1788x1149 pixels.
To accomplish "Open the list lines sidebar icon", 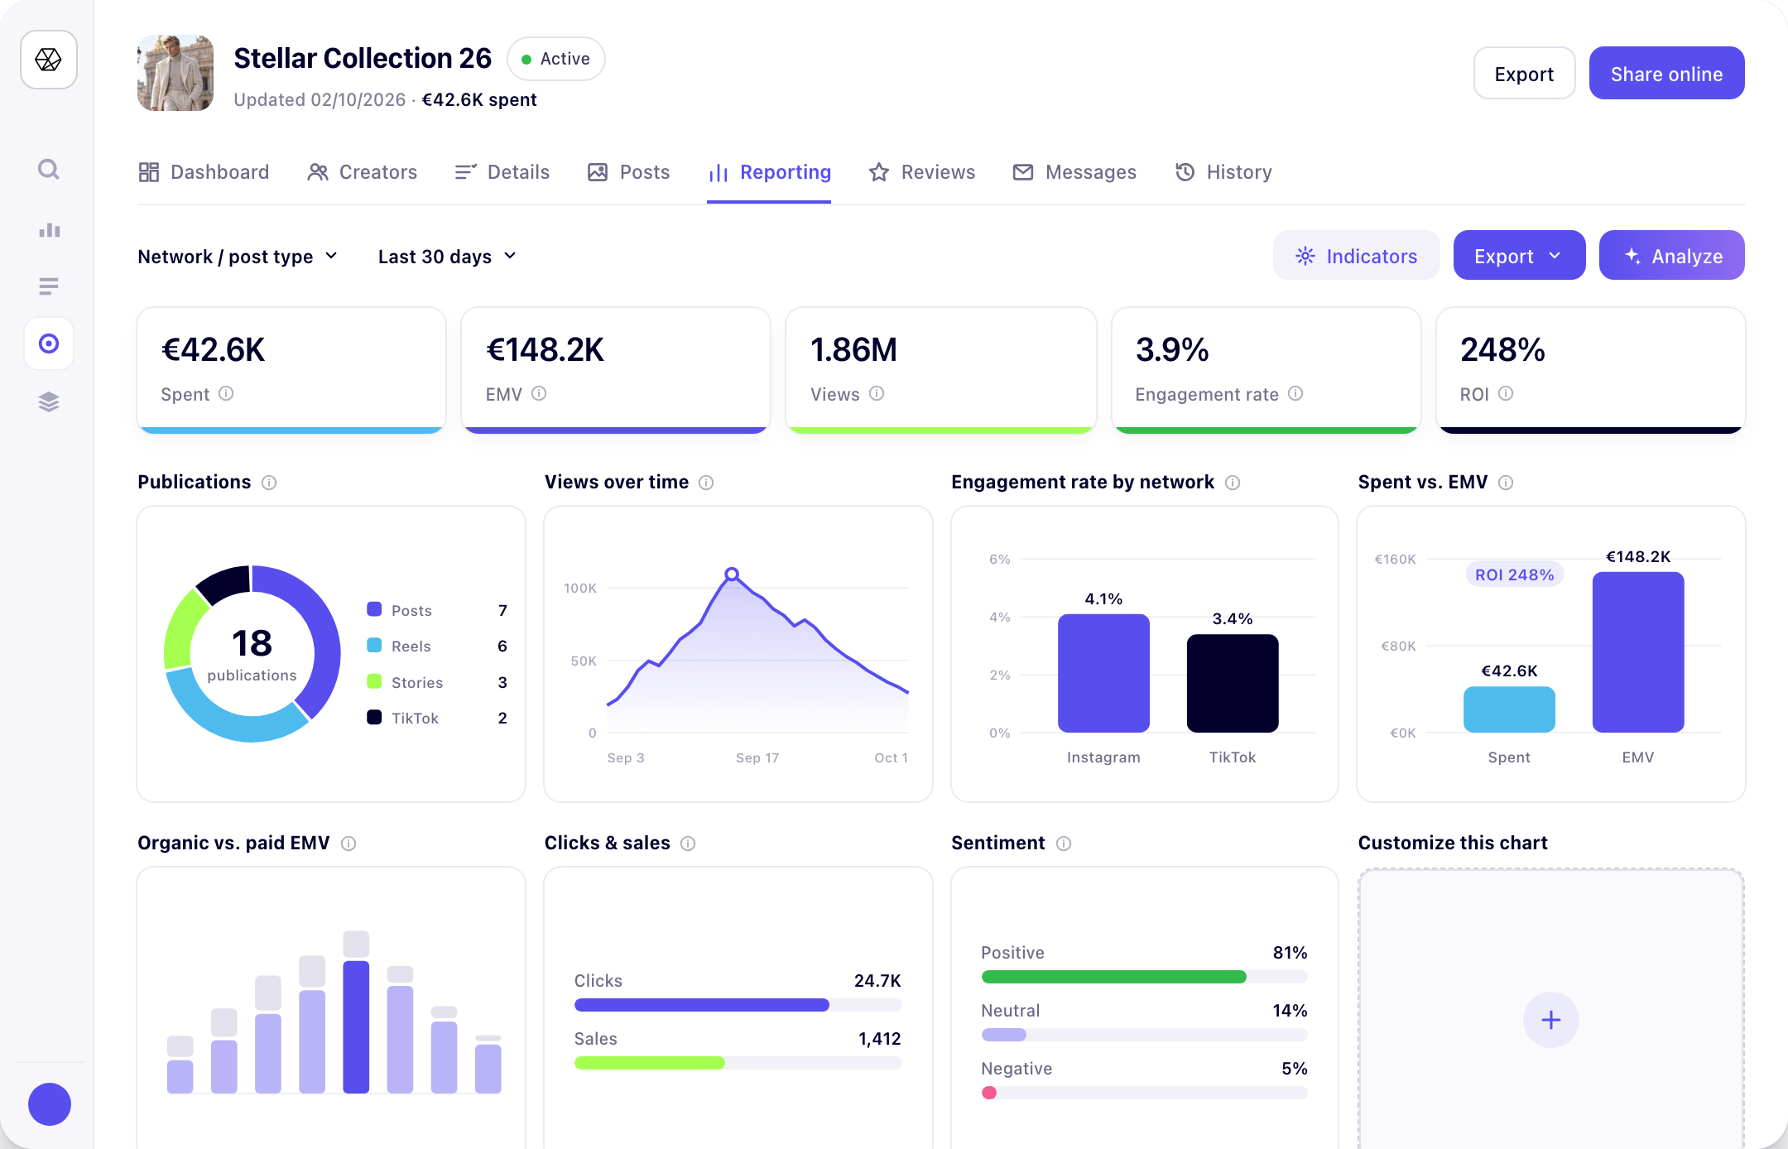I will 49,286.
